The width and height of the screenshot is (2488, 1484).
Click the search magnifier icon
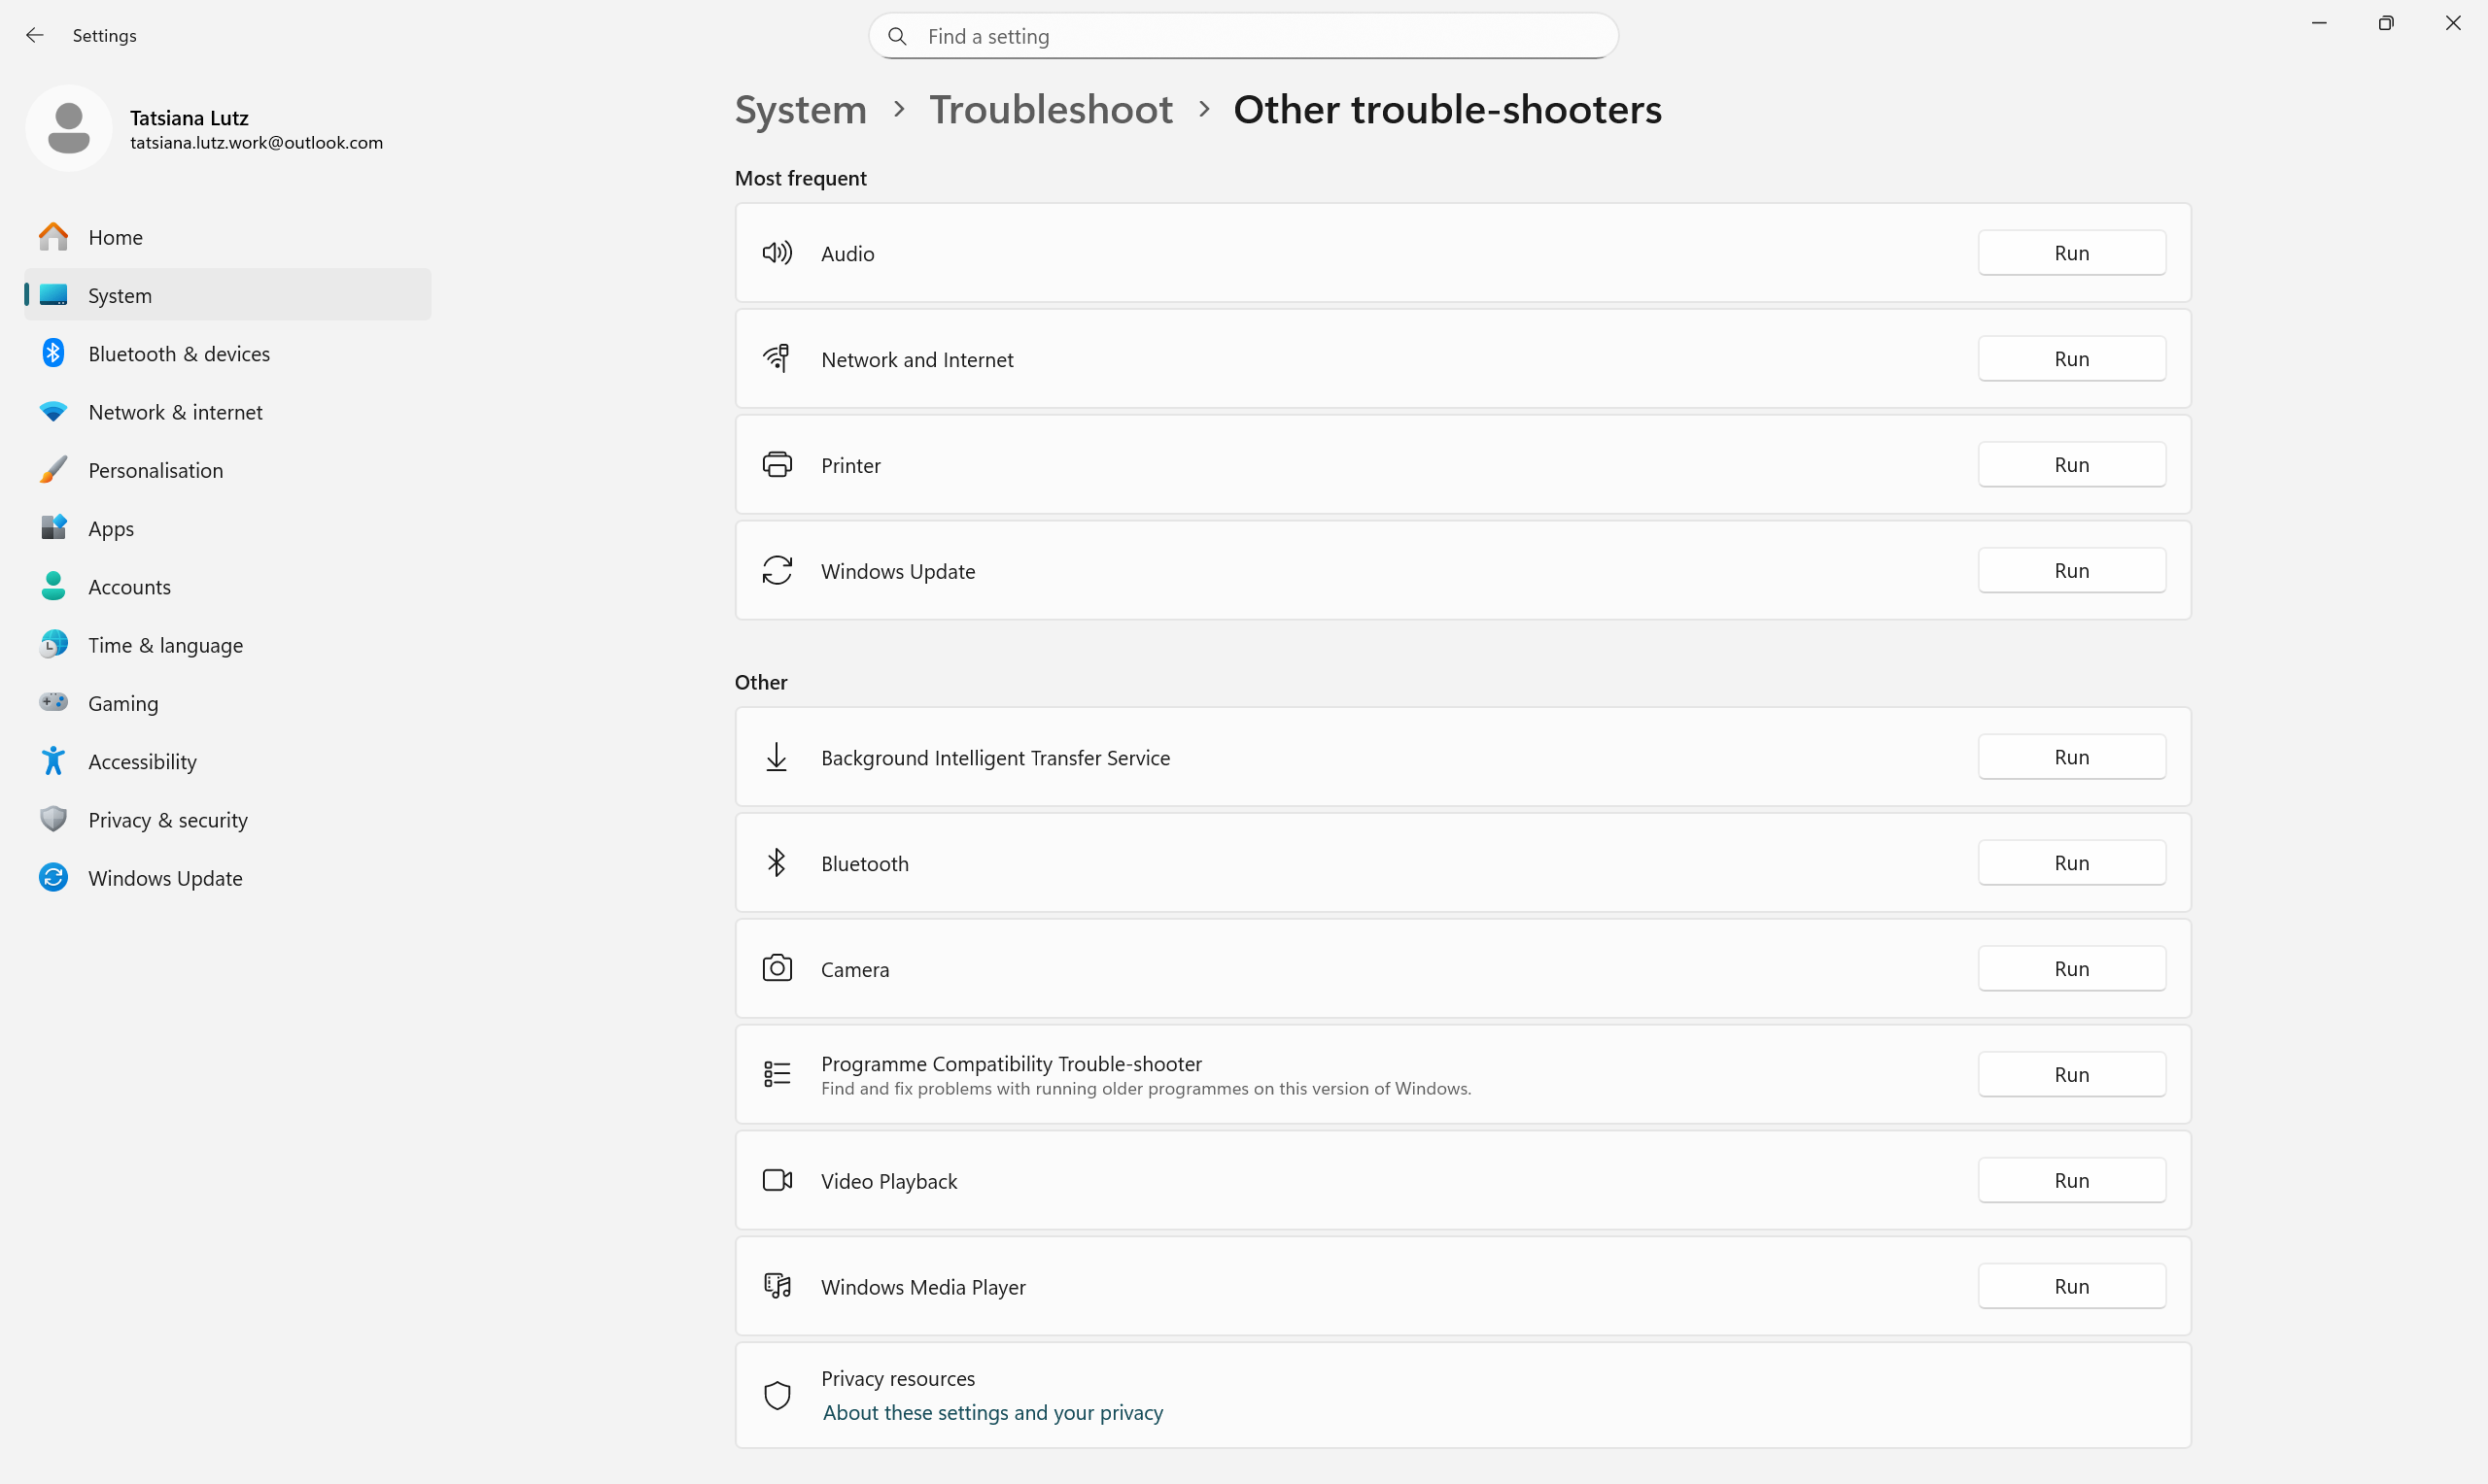[x=897, y=37]
